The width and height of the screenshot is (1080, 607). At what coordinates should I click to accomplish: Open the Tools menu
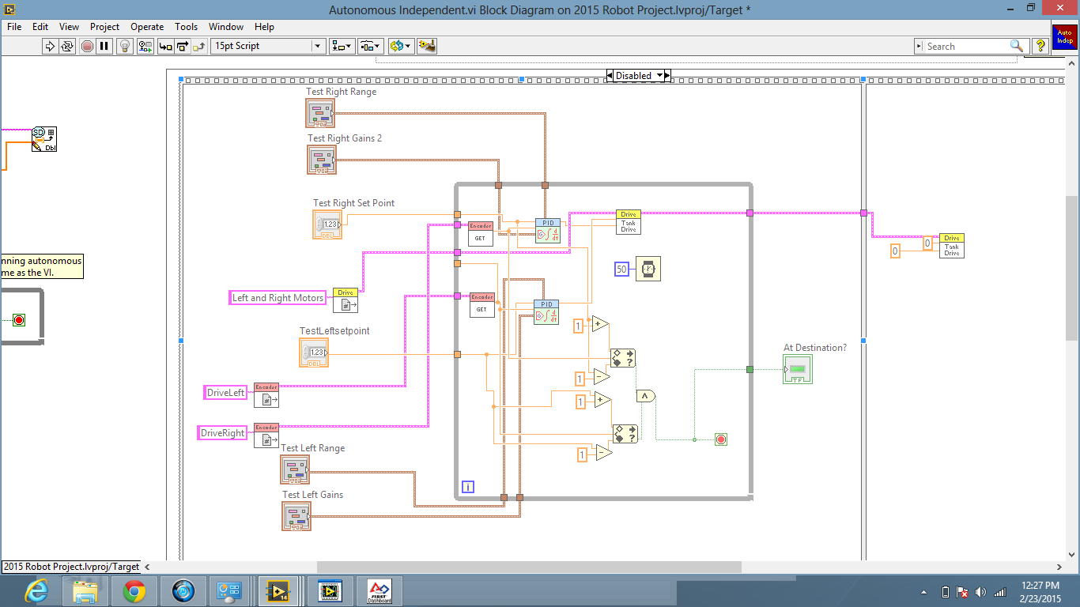pyautogui.click(x=187, y=27)
